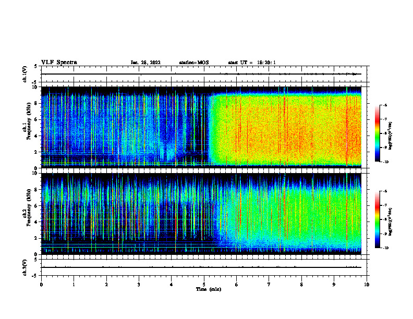Click the "8" kHz tick on ch.1 frequency axis
413x319 pixels.
(x=36, y=103)
